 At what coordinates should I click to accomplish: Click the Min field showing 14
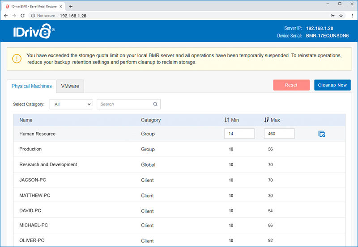239,134
